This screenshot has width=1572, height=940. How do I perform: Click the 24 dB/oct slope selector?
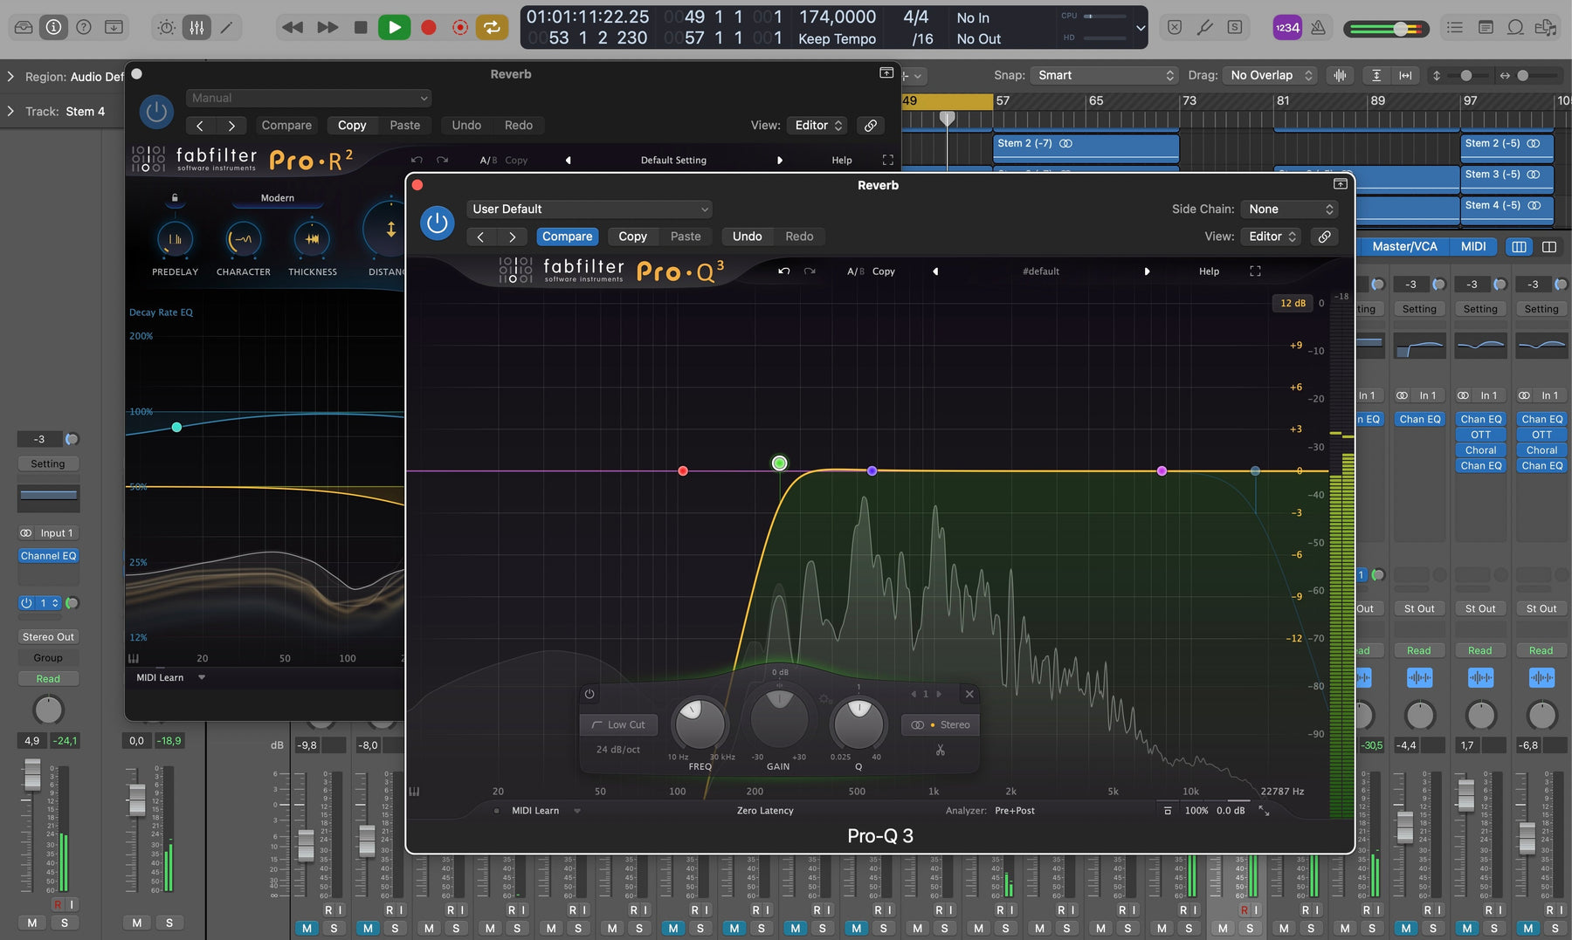[618, 749]
